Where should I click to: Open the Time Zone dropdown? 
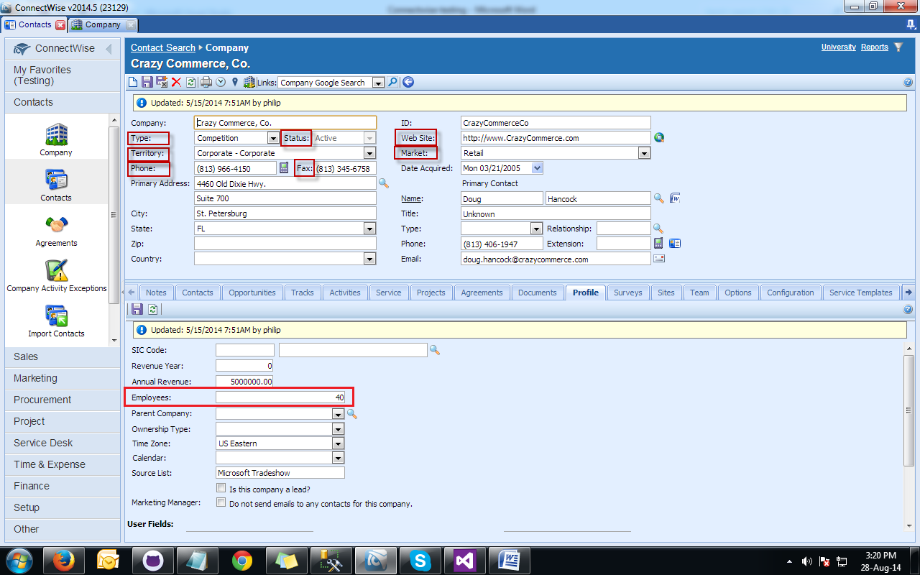(x=338, y=443)
